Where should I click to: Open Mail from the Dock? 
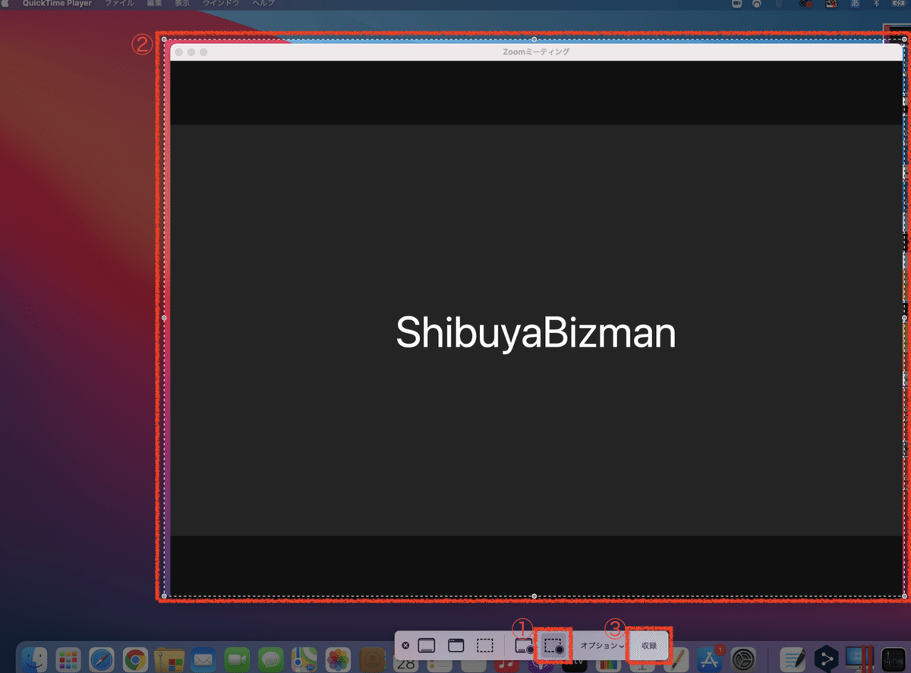pyautogui.click(x=203, y=659)
